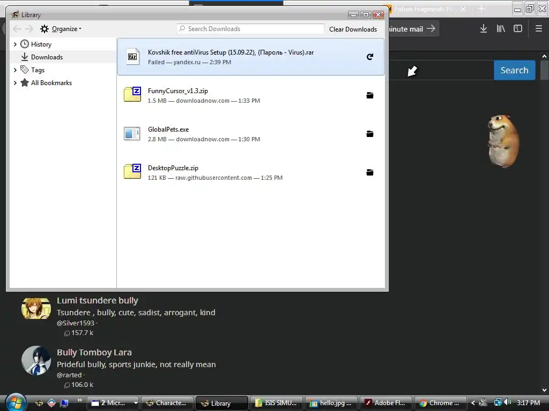Switch to the Chrome taskbar window

440,403
